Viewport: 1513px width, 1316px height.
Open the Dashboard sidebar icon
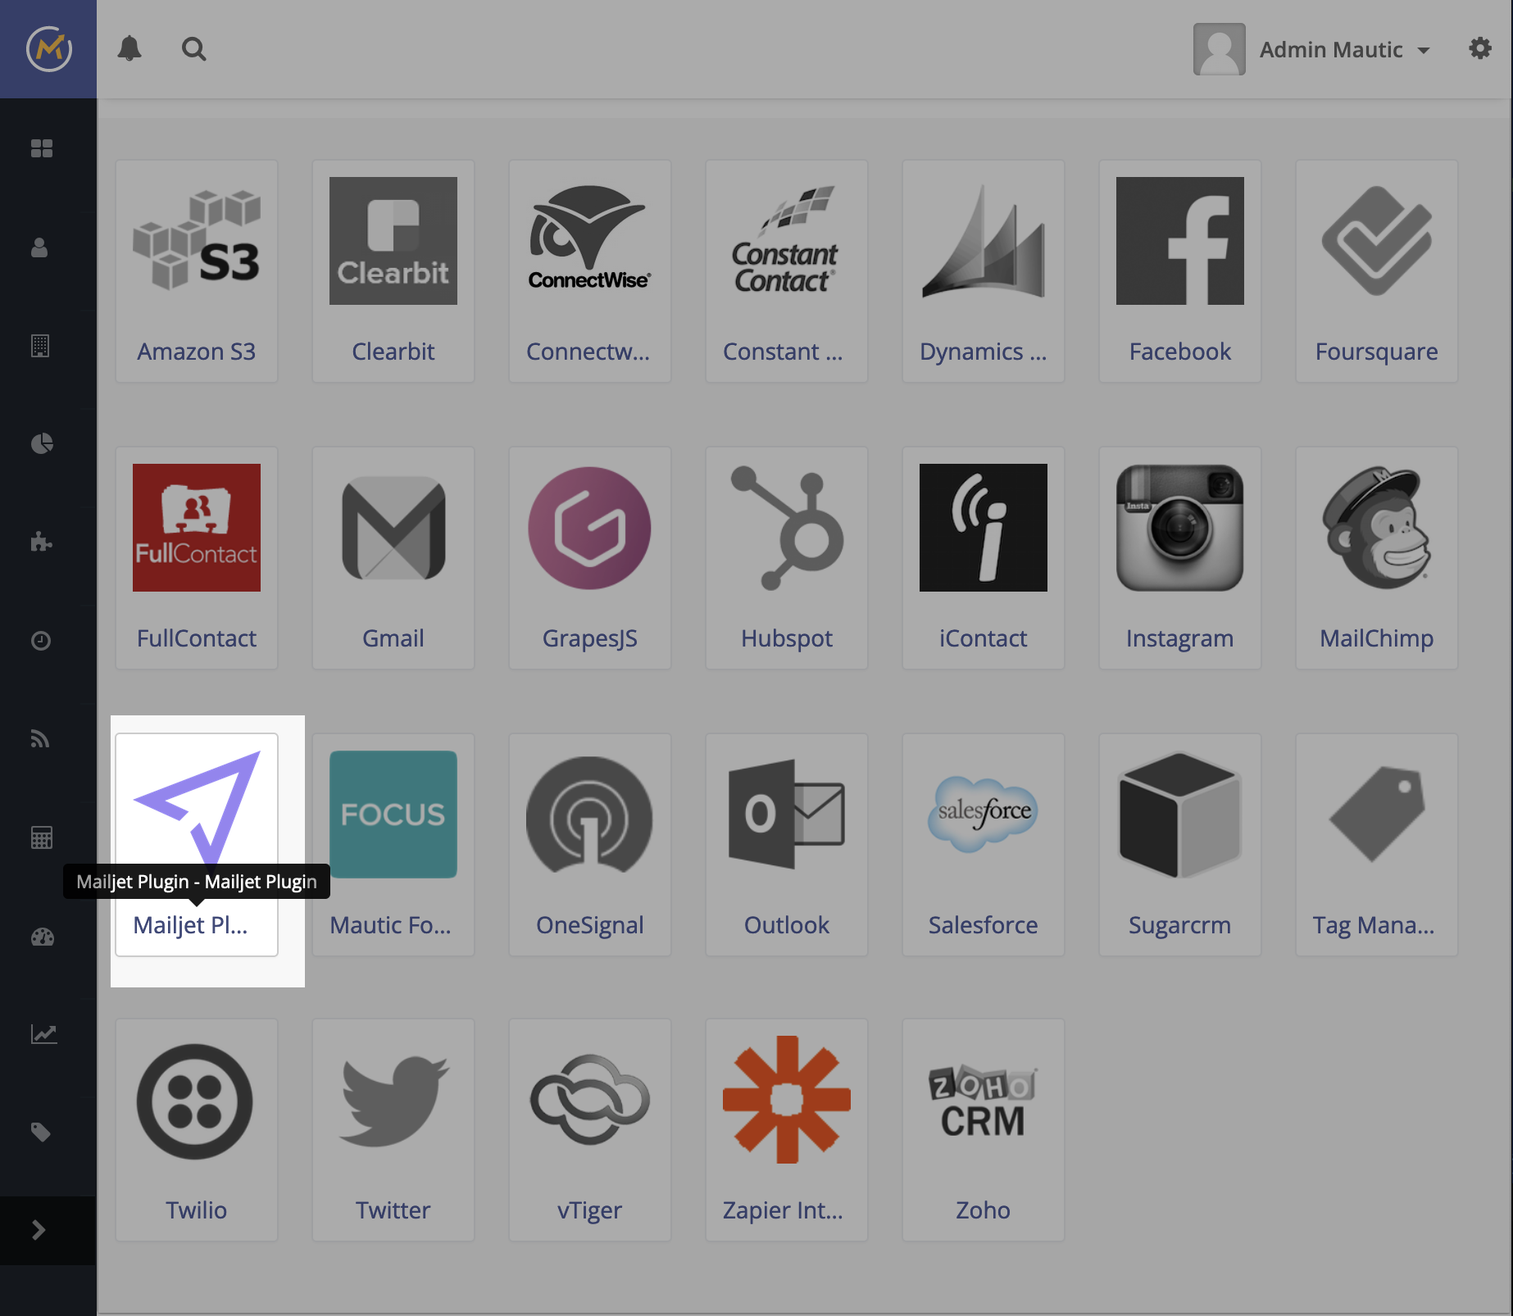tap(42, 148)
